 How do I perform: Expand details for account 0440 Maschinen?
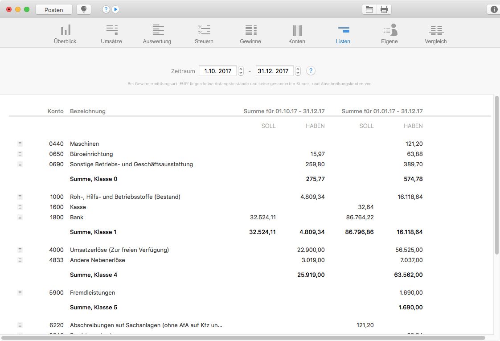click(20, 144)
